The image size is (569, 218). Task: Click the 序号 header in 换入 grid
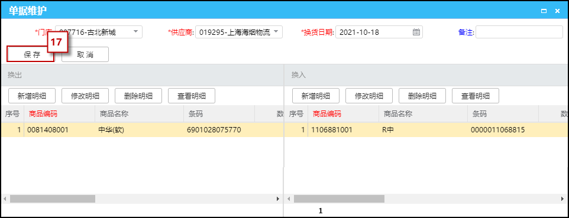tap(296, 114)
